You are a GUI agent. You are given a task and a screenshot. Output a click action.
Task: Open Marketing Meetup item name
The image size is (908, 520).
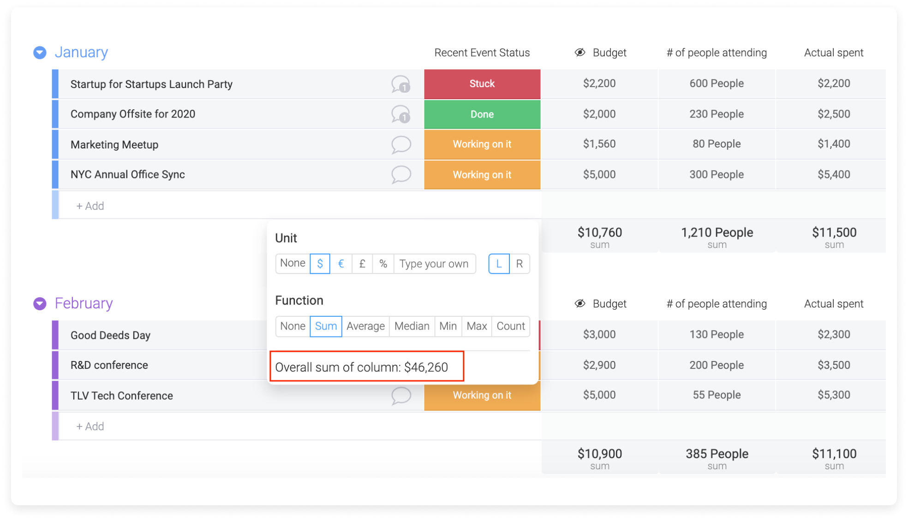click(x=114, y=144)
